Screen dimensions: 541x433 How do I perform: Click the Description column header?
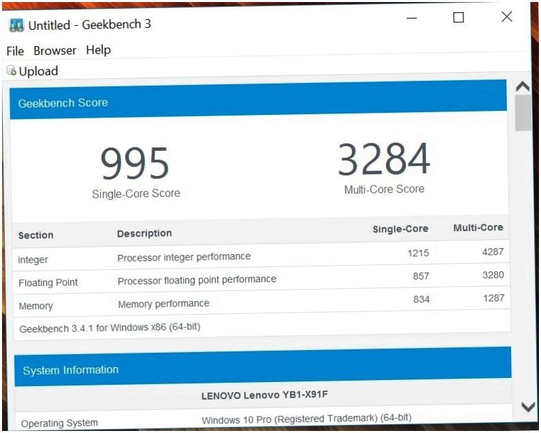point(144,233)
